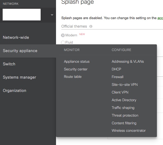163x145 pixels.
Task: Open Traffic shaping settings
Action: (x=123, y=108)
